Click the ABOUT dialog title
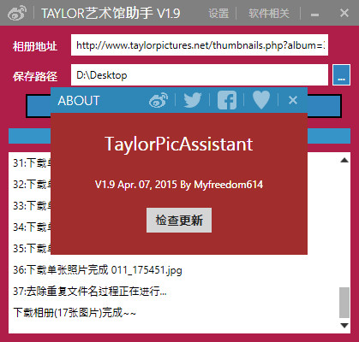The image size is (359, 342). tap(79, 100)
